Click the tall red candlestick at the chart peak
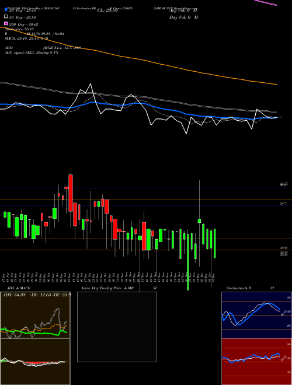 tap(71, 192)
